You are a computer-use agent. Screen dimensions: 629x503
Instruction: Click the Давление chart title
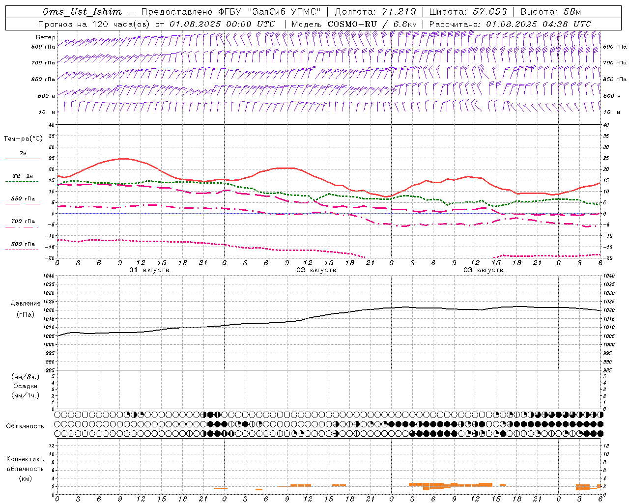click(26, 304)
